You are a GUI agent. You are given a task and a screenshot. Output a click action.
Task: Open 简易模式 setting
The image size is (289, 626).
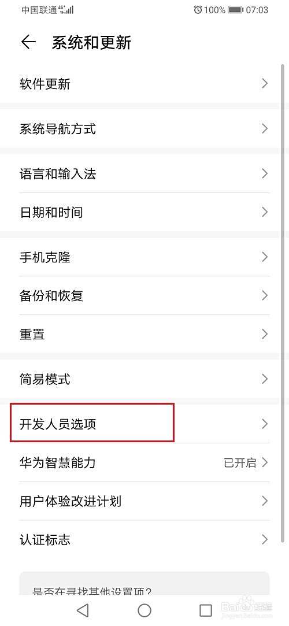pos(144,379)
